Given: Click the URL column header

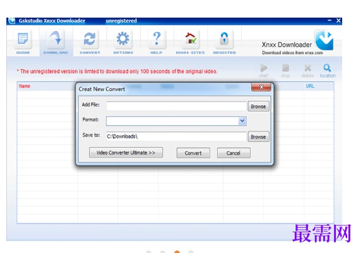Looking at the screenshot, I should click(310, 86).
